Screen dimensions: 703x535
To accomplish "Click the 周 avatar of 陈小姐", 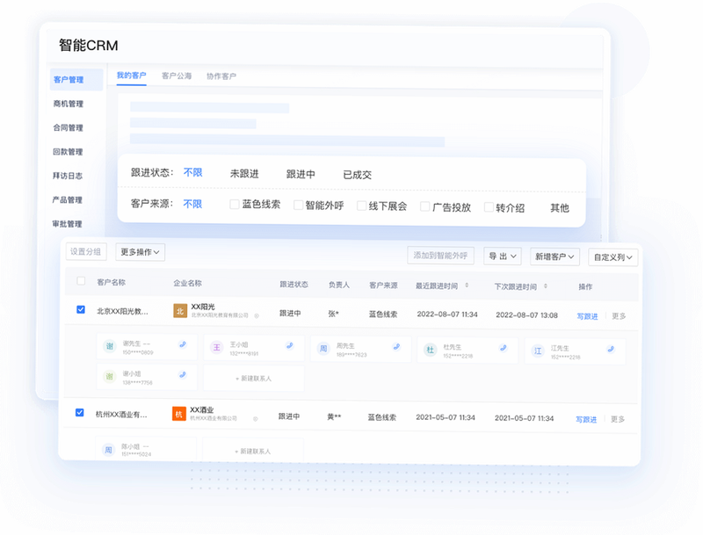I will tap(108, 450).
